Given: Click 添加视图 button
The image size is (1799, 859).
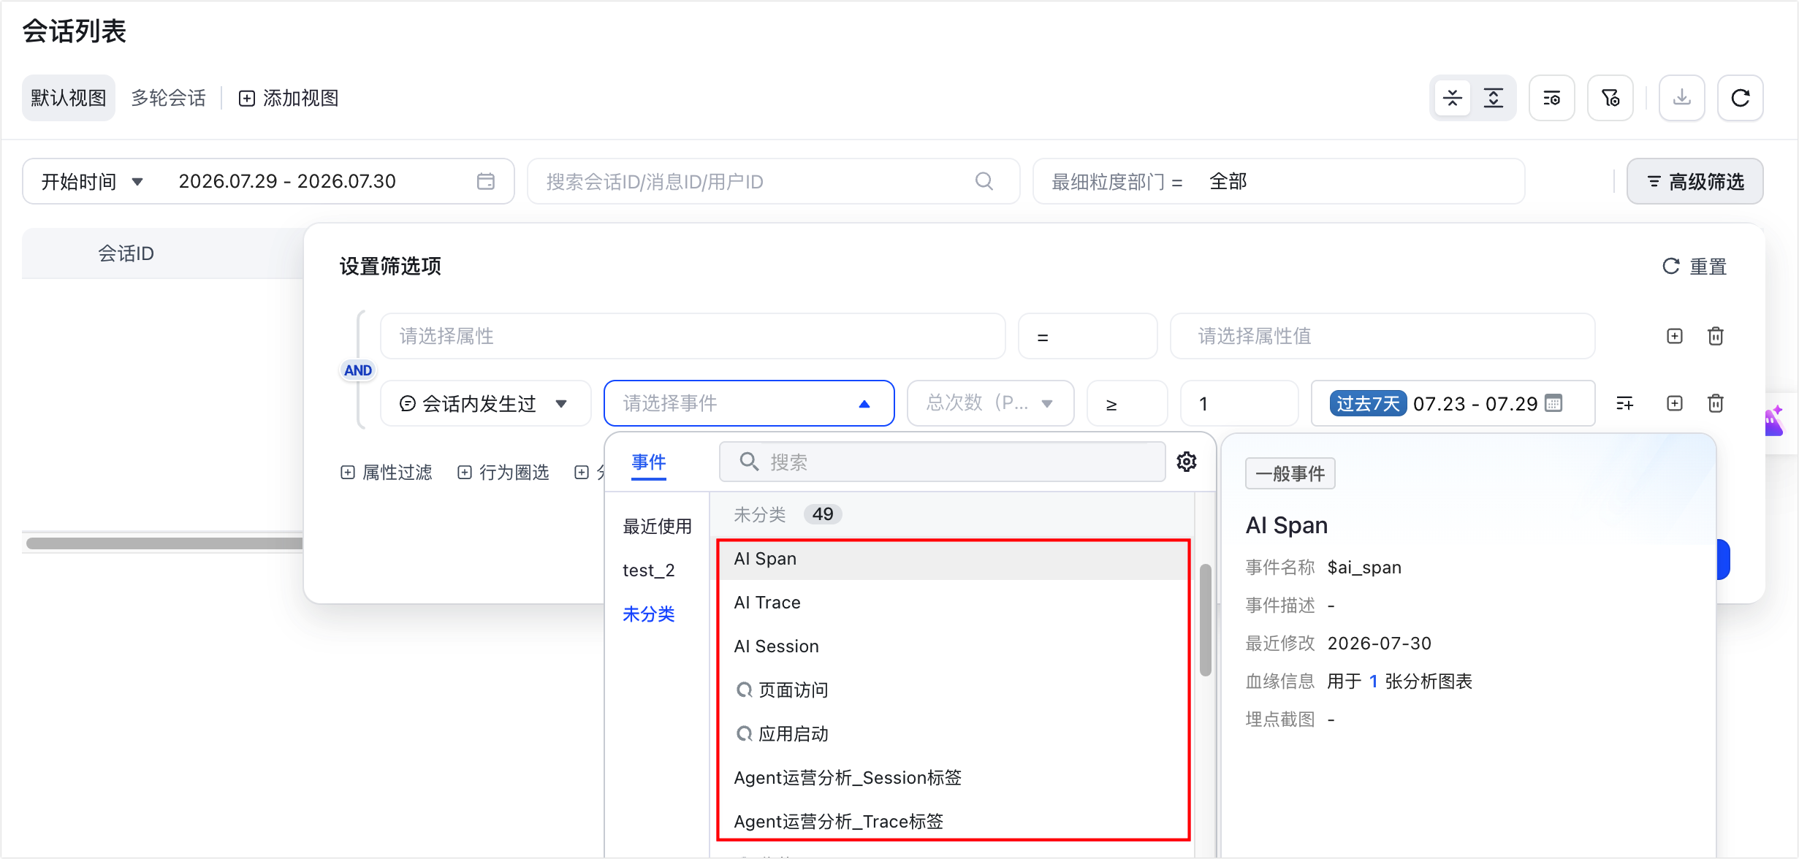Looking at the screenshot, I should point(289,98).
